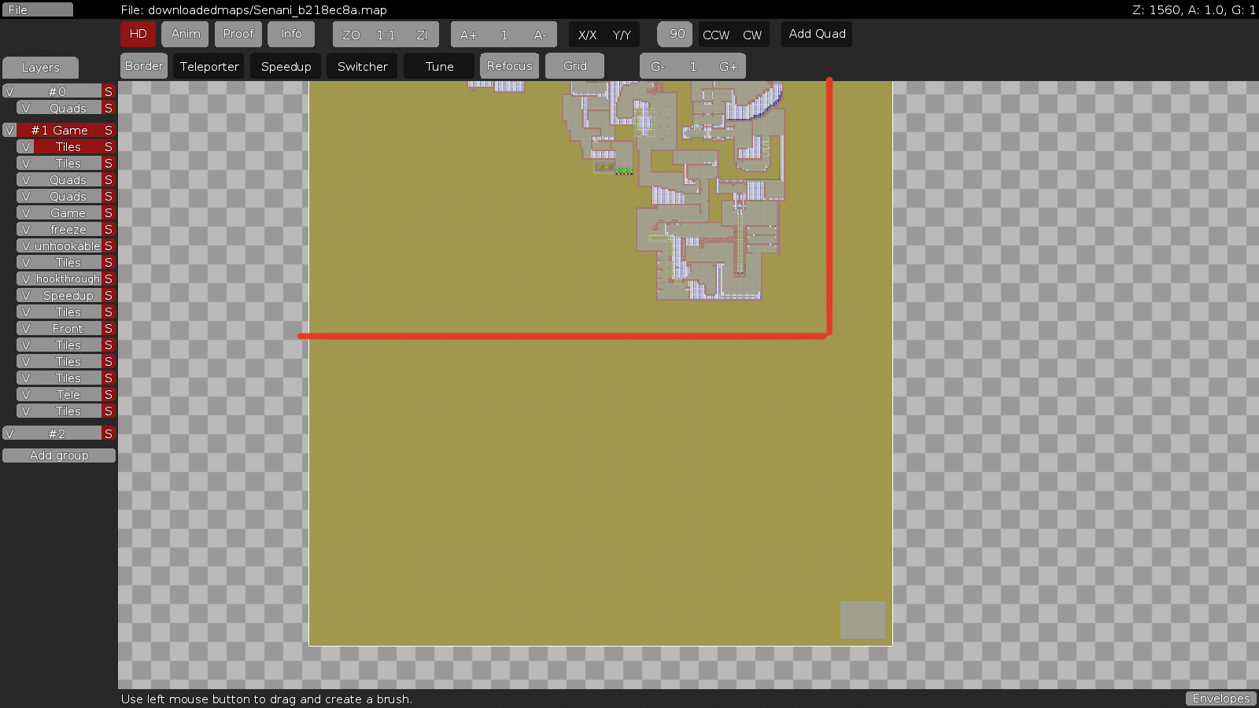This screenshot has width=1259, height=708.
Task: Toggle HD mode off
Action: 138,34
